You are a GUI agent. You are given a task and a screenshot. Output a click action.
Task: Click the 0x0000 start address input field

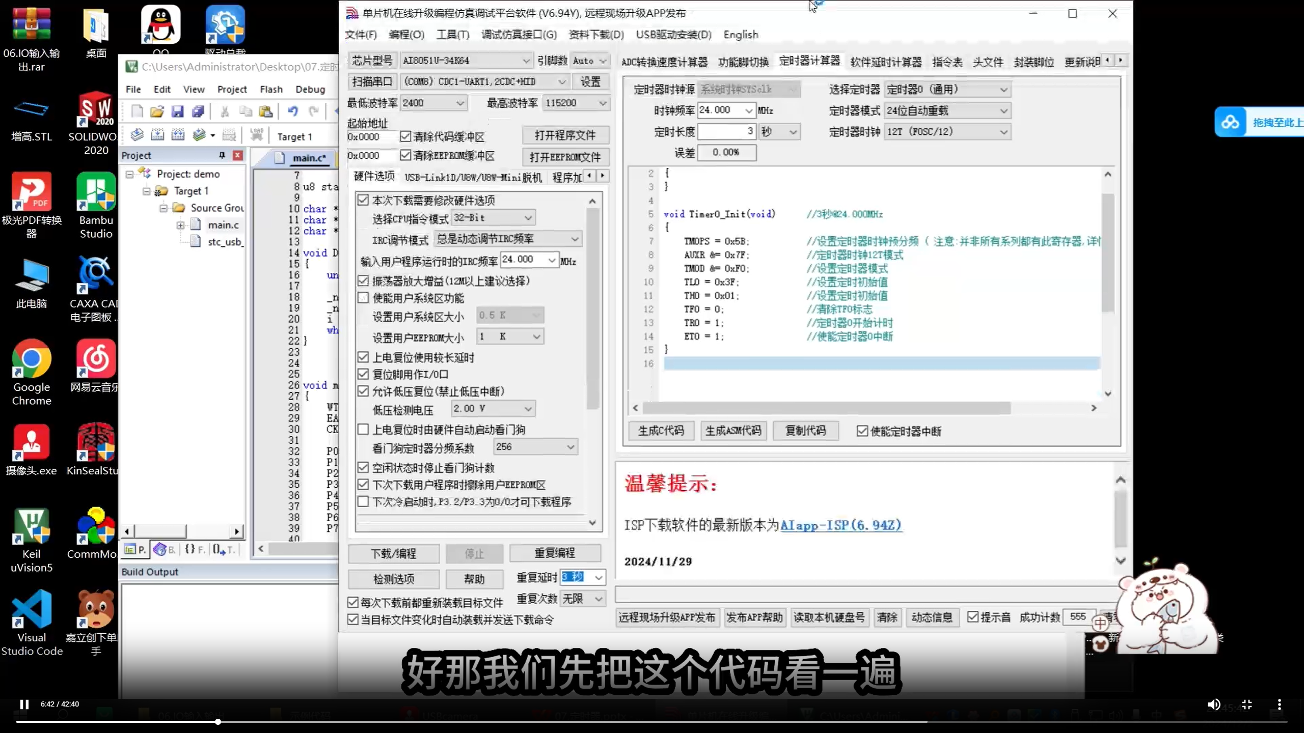363,136
